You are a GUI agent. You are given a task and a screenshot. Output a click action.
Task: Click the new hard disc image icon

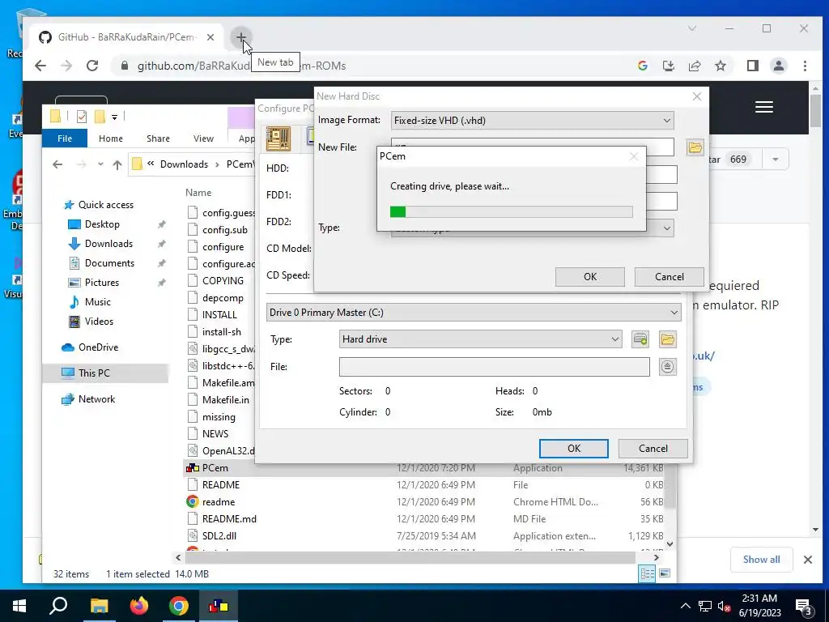coord(640,339)
